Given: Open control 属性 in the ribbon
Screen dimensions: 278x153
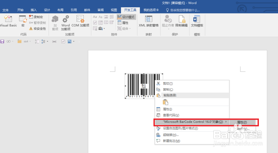Looking at the screenshot, I should point(123,23).
